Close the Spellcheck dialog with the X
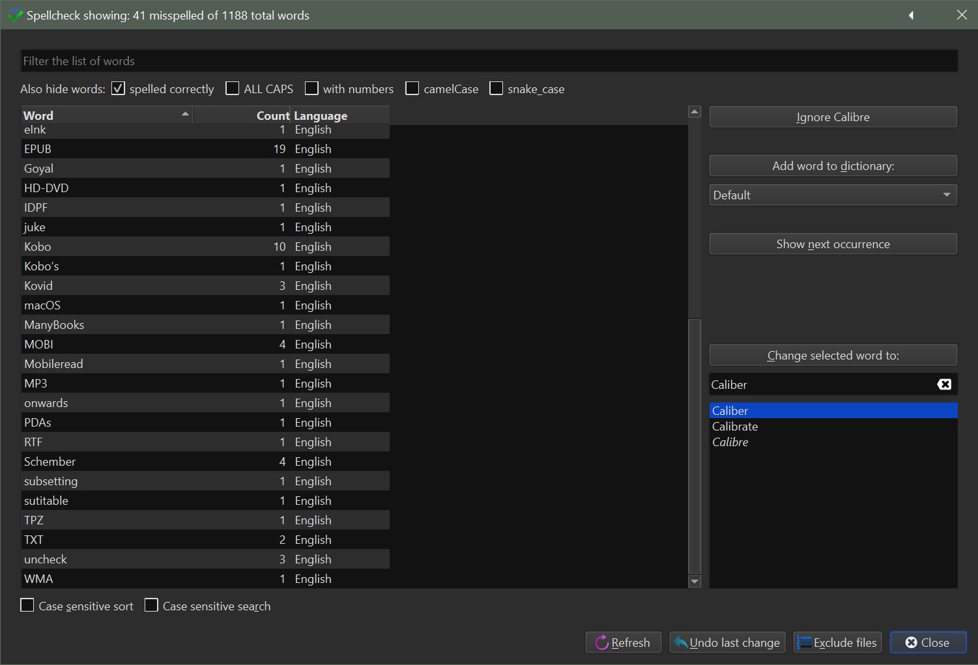The height and width of the screenshot is (665, 978). (962, 15)
